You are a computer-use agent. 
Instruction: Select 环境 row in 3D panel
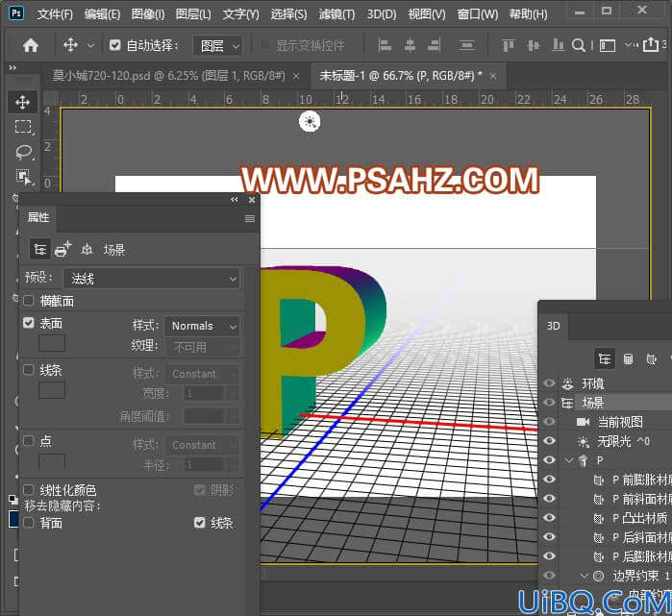[615, 383]
